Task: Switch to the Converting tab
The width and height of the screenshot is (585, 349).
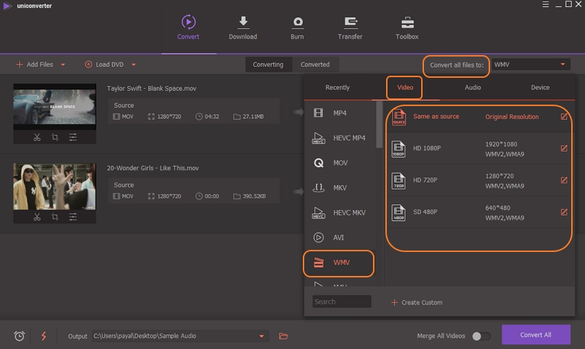Action: point(268,65)
